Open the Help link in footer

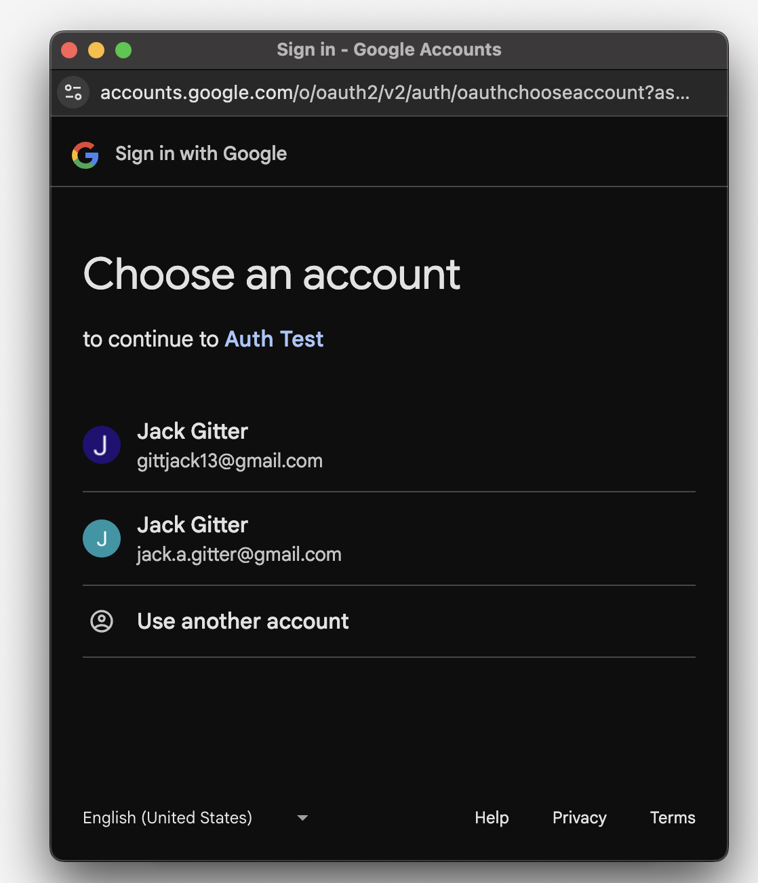coord(492,818)
